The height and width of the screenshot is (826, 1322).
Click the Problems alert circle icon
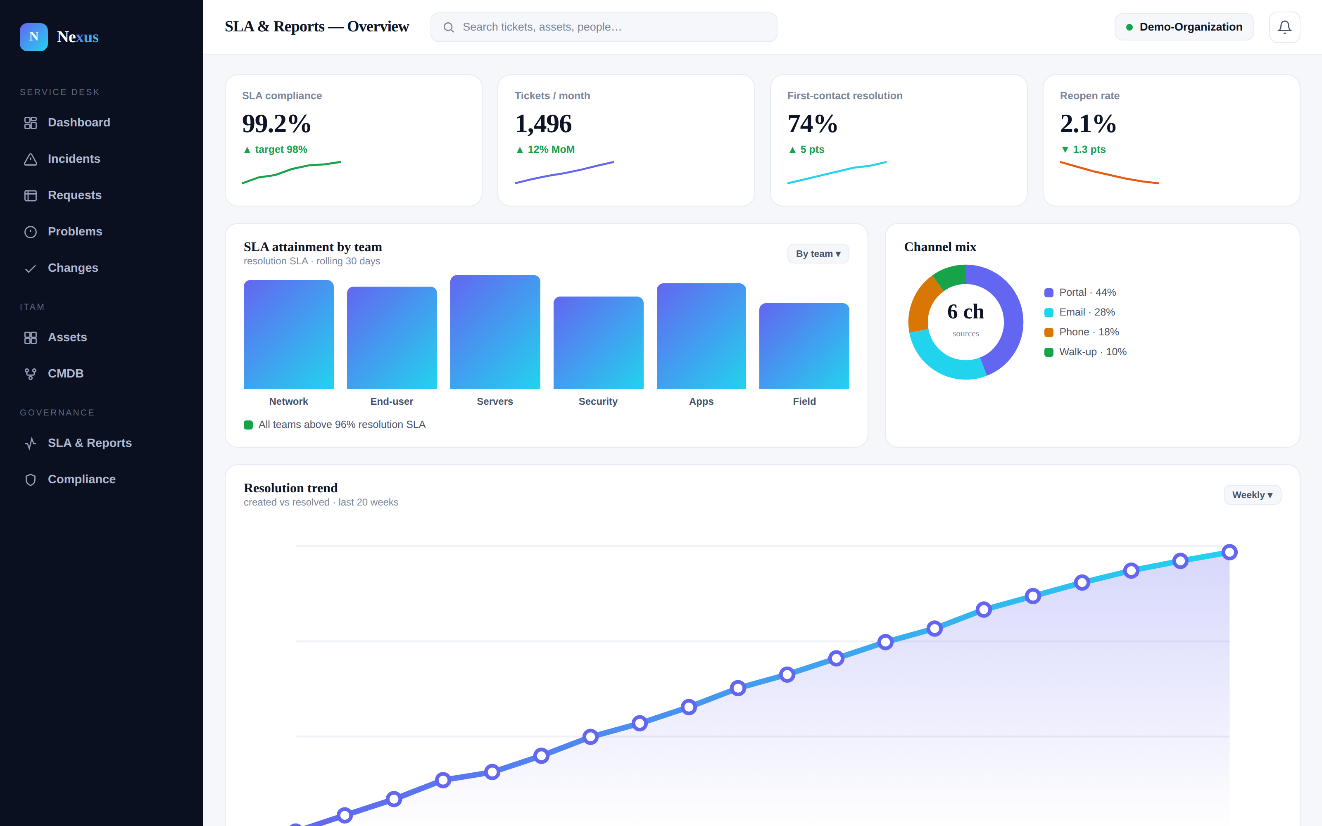pyautogui.click(x=31, y=232)
